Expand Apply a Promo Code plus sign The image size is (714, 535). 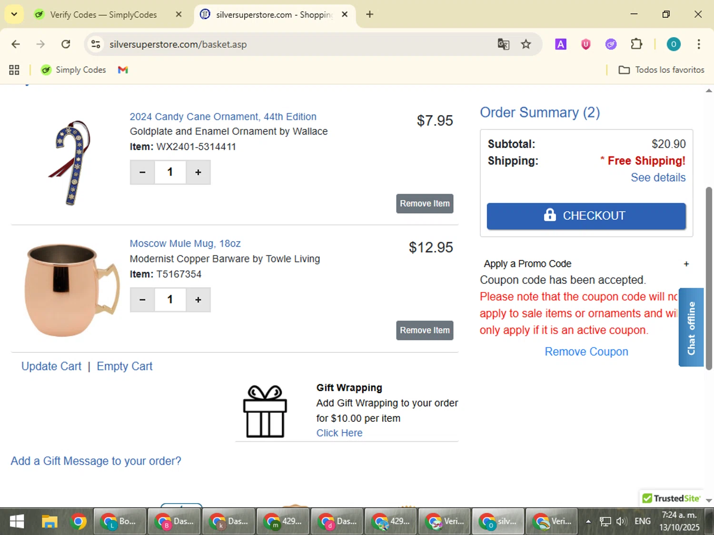point(686,264)
